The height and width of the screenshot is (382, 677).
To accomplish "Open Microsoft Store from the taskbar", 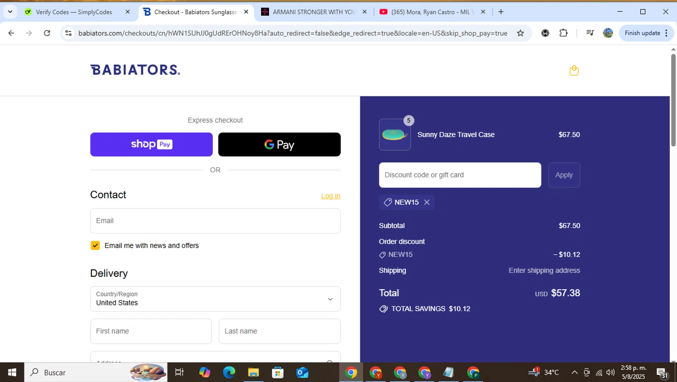I will click(x=278, y=373).
